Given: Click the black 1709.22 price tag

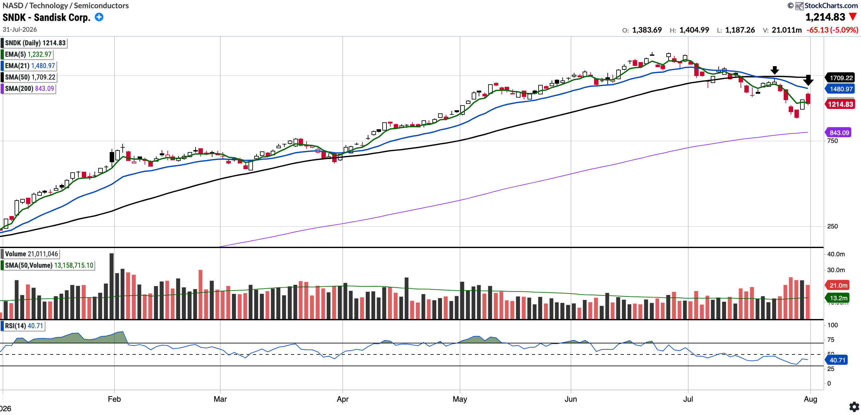Looking at the screenshot, I should [840, 78].
